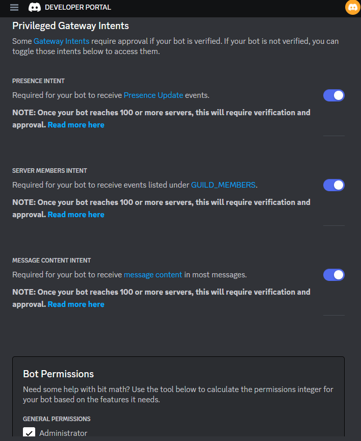Viewport: 361px width, 441px height.
Task: Click the message content link
Action: (x=152, y=275)
